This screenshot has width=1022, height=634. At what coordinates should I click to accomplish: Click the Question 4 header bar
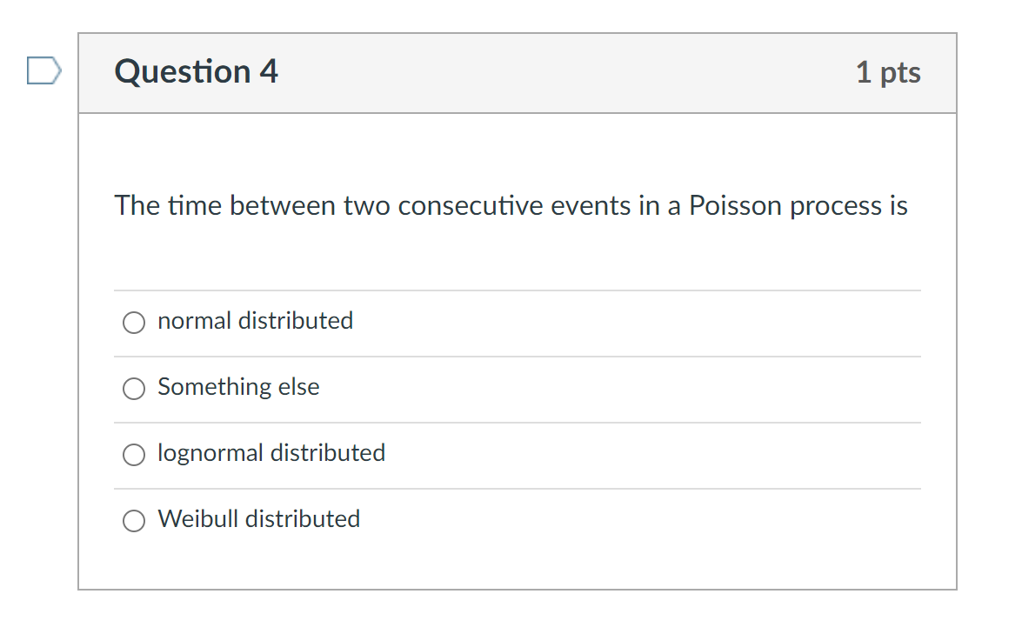coord(518,73)
